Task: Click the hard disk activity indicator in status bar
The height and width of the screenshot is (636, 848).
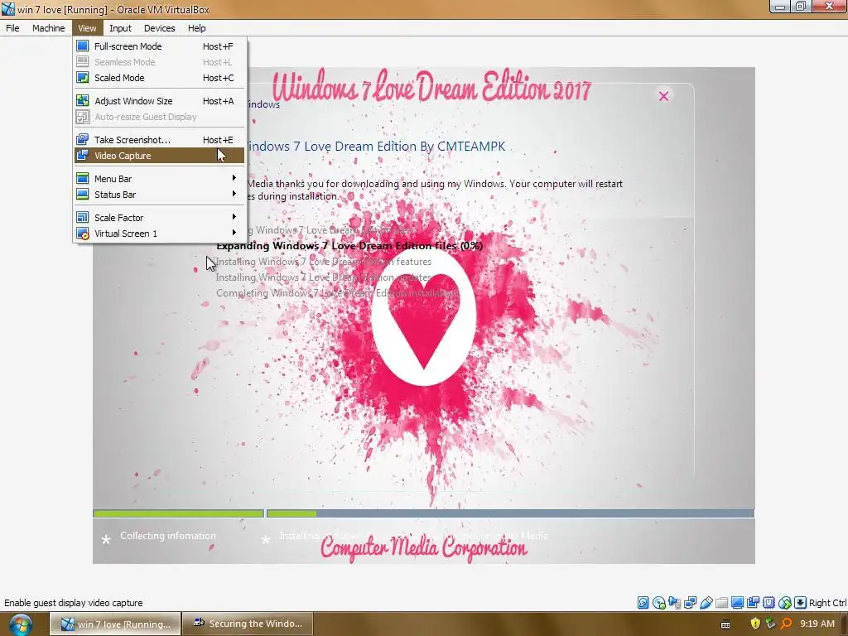Action: point(643,603)
